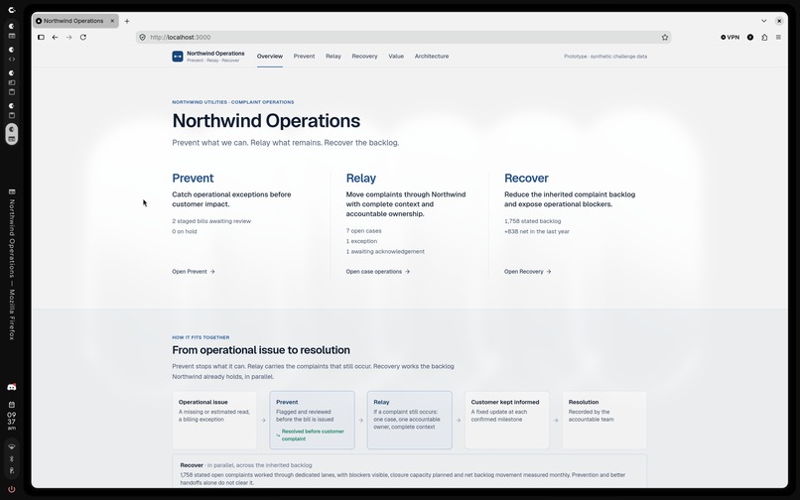Switch to the Recovery nav tab

364,57
